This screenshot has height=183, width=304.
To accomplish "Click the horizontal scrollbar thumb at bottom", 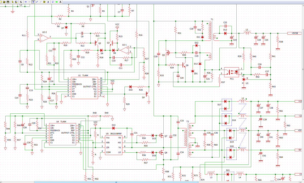I will [116, 182].
